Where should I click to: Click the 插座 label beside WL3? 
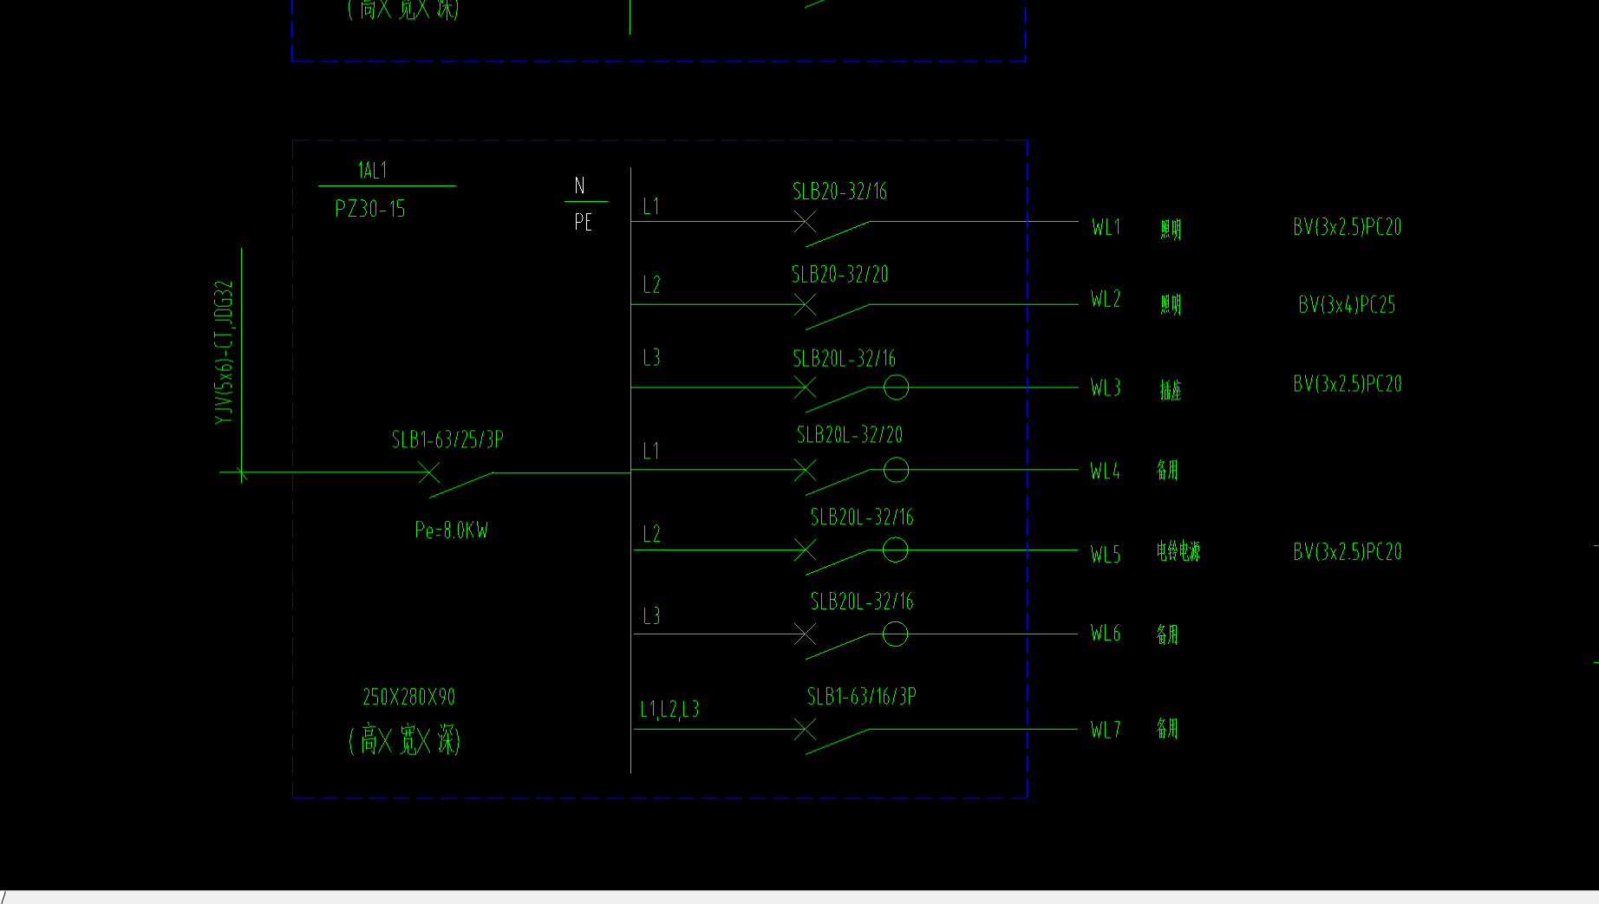point(1171,390)
